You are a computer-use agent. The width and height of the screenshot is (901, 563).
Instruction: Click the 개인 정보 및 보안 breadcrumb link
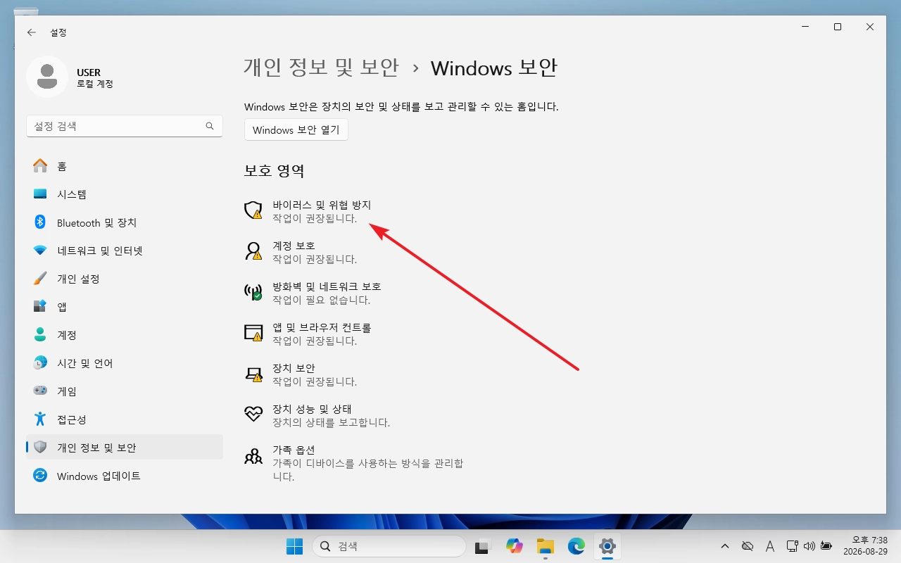click(322, 68)
